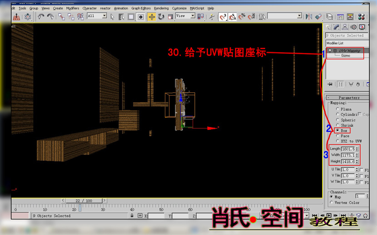
Task: Open the Animation menu
Action: pos(121,8)
